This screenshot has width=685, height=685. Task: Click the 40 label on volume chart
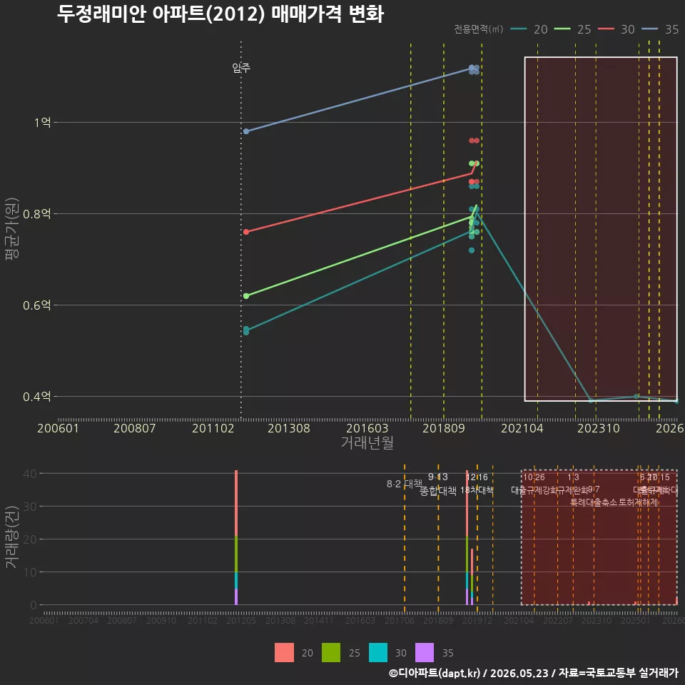tap(30, 474)
